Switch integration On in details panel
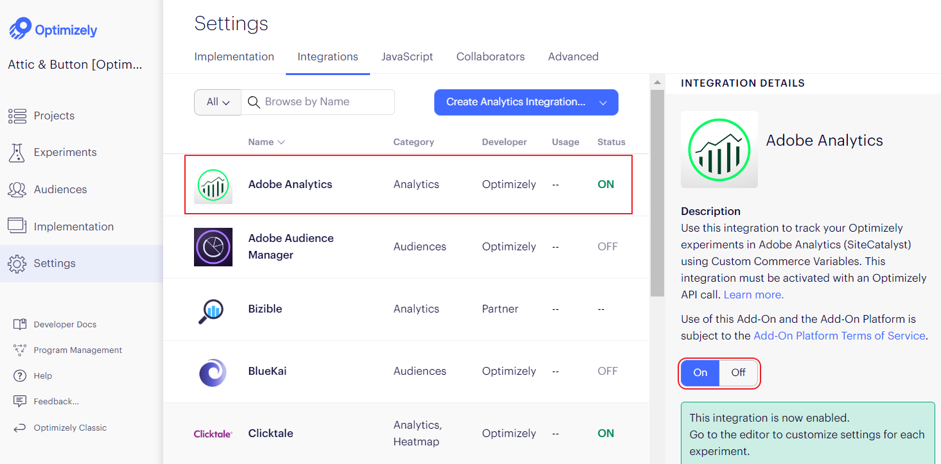The width and height of the screenshot is (941, 464). [x=700, y=373]
